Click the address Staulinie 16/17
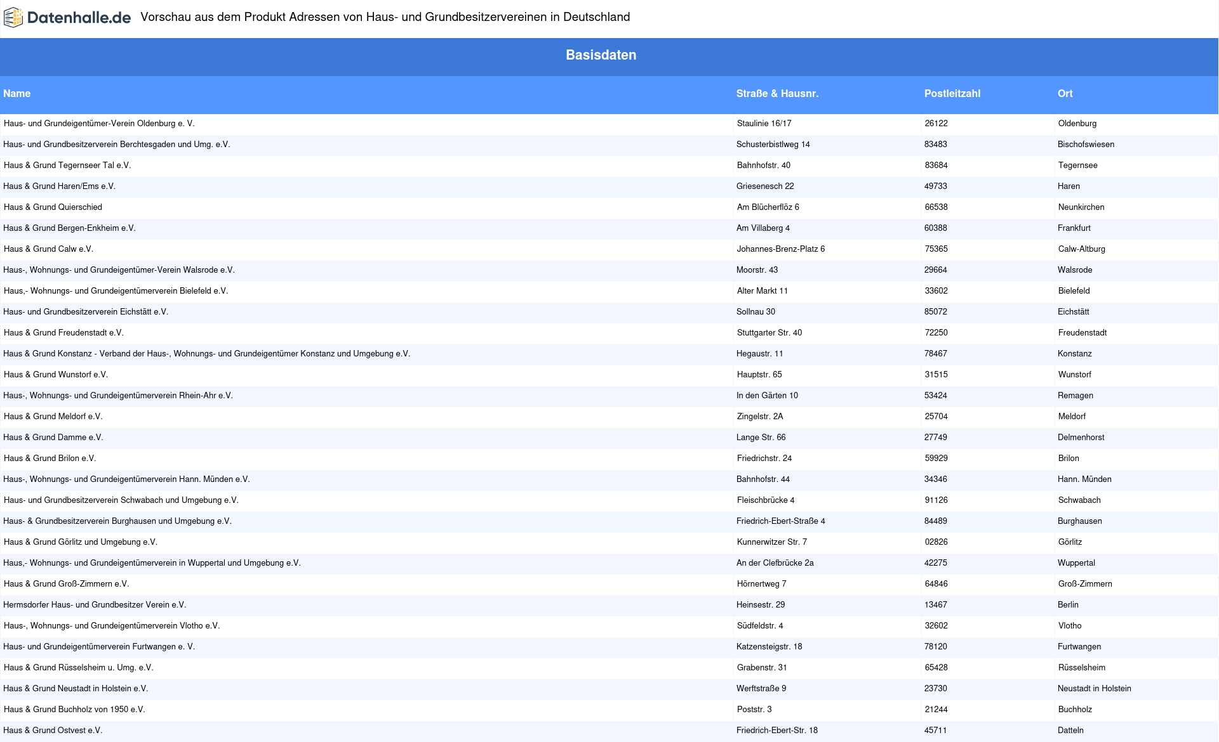Screen dimensions: 1219x742 [764, 124]
